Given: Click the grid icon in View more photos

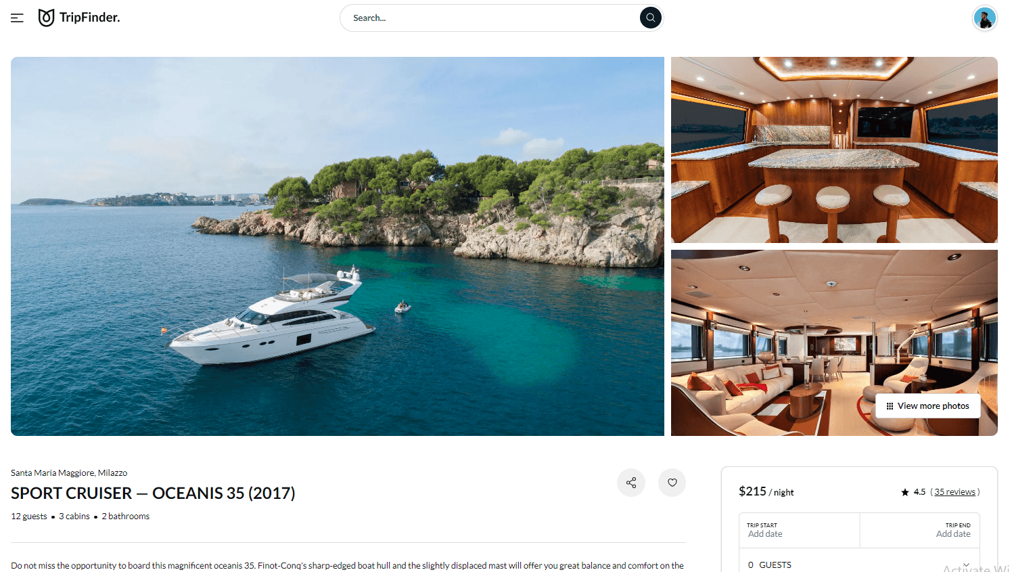Looking at the screenshot, I should 890,406.
